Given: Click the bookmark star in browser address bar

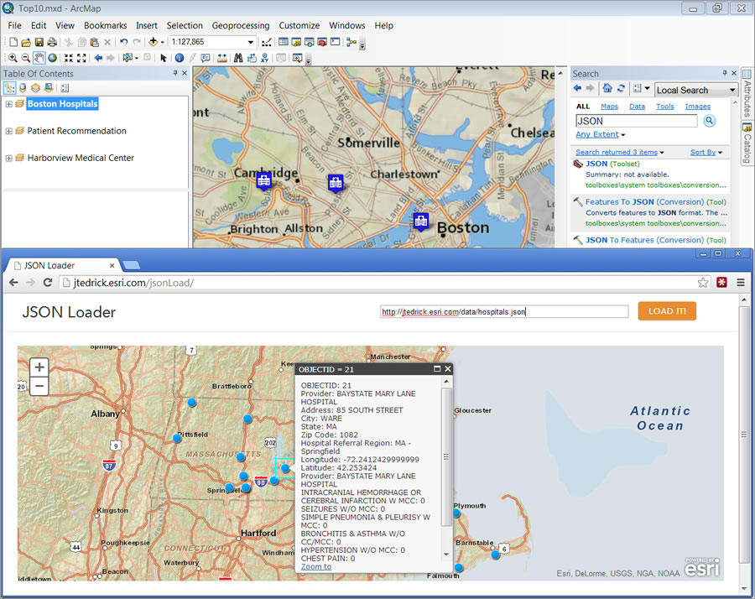Looking at the screenshot, I should [x=703, y=283].
